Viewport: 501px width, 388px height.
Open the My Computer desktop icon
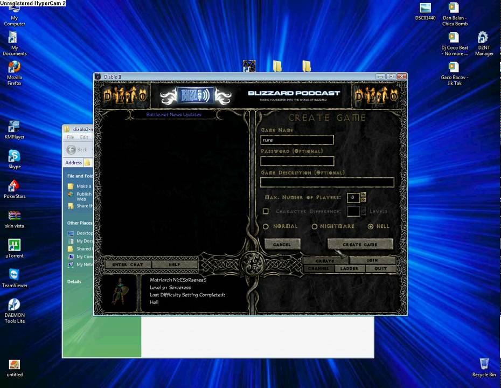[14, 16]
